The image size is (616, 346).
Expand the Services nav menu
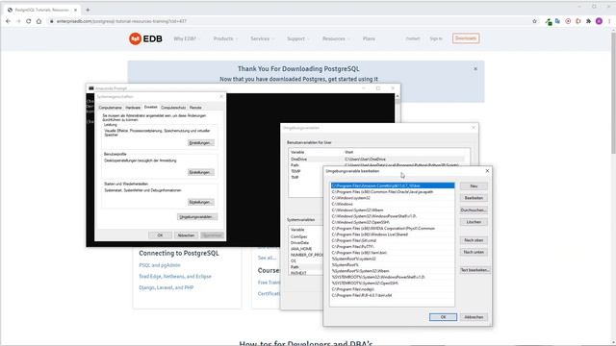pyautogui.click(x=262, y=38)
